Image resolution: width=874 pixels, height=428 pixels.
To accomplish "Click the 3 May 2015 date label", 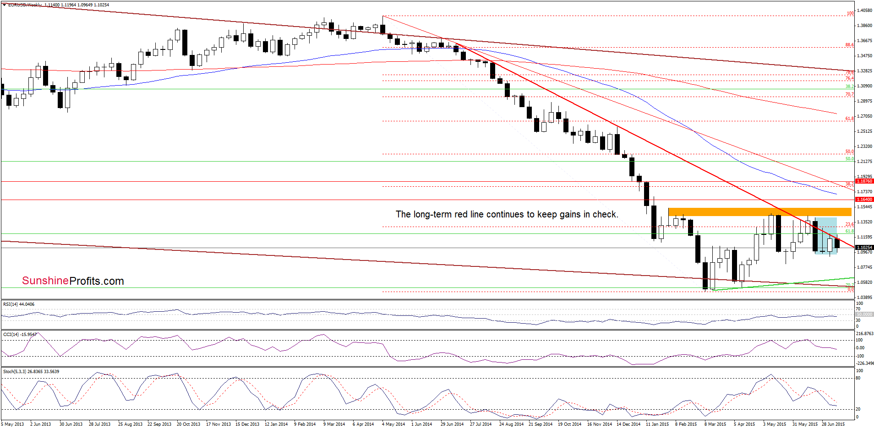I will click(775, 424).
